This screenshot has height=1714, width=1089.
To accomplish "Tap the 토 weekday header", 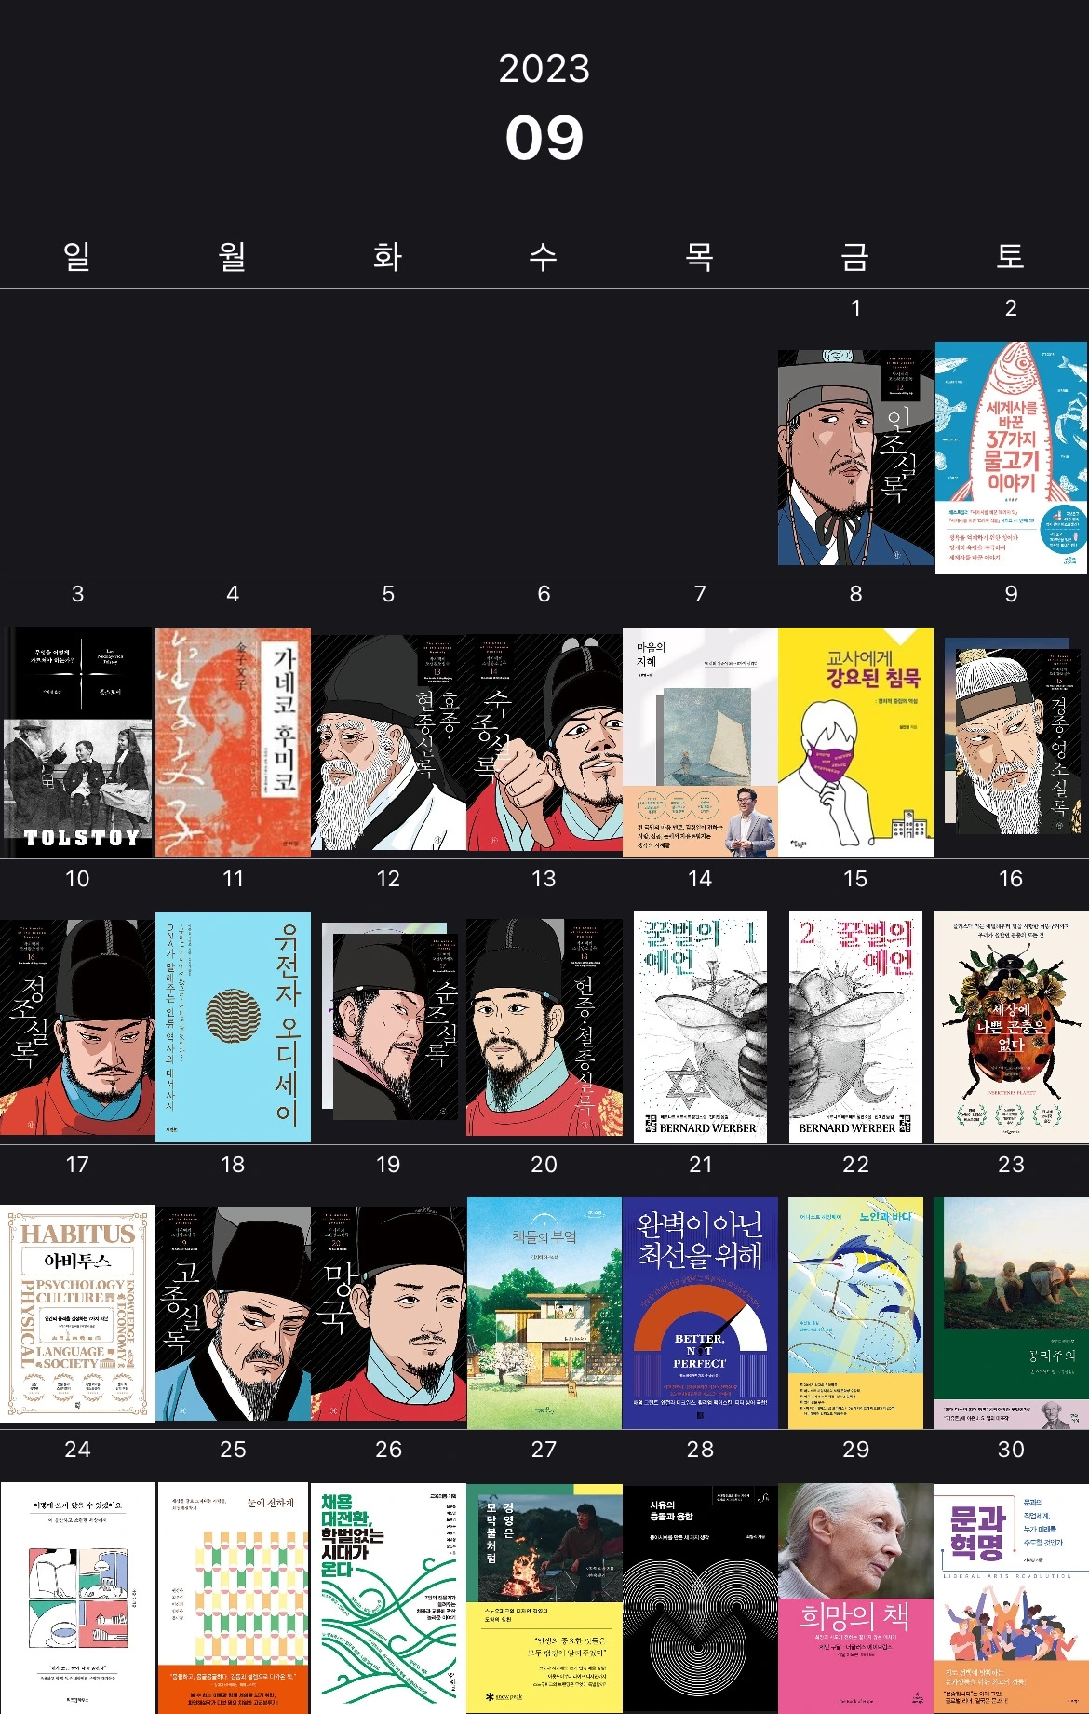I will point(1011,256).
